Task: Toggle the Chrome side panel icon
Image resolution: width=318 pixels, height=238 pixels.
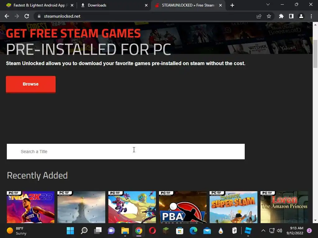Action: (291, 16)
